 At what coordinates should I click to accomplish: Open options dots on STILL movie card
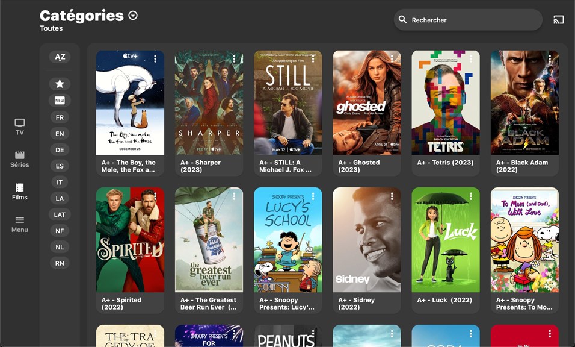313,59
